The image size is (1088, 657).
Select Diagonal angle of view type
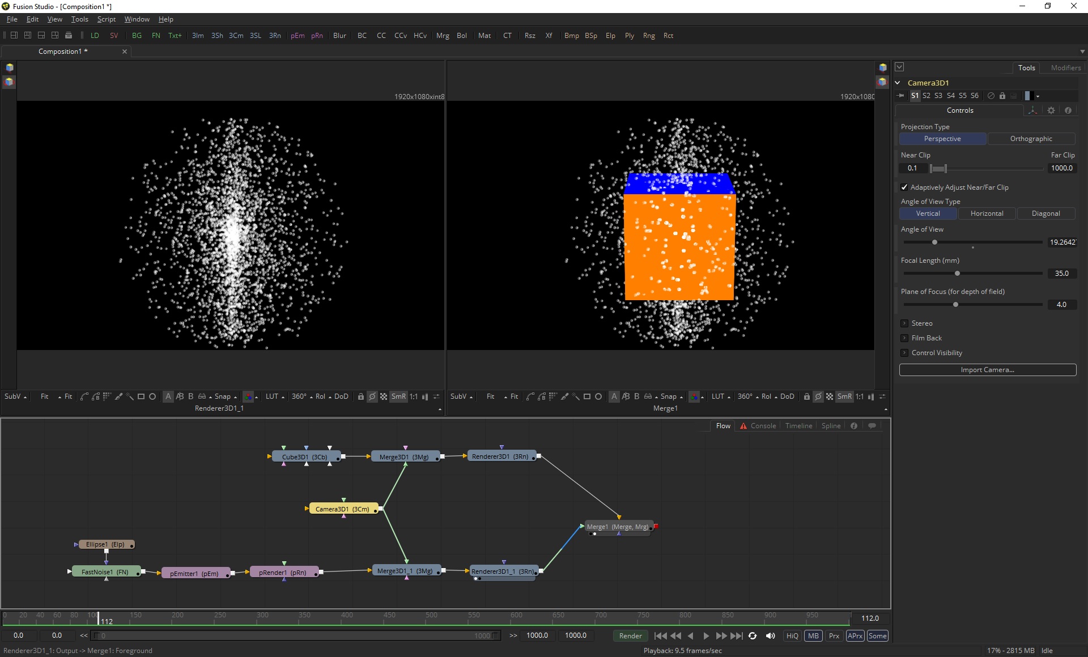(1045, 214)
